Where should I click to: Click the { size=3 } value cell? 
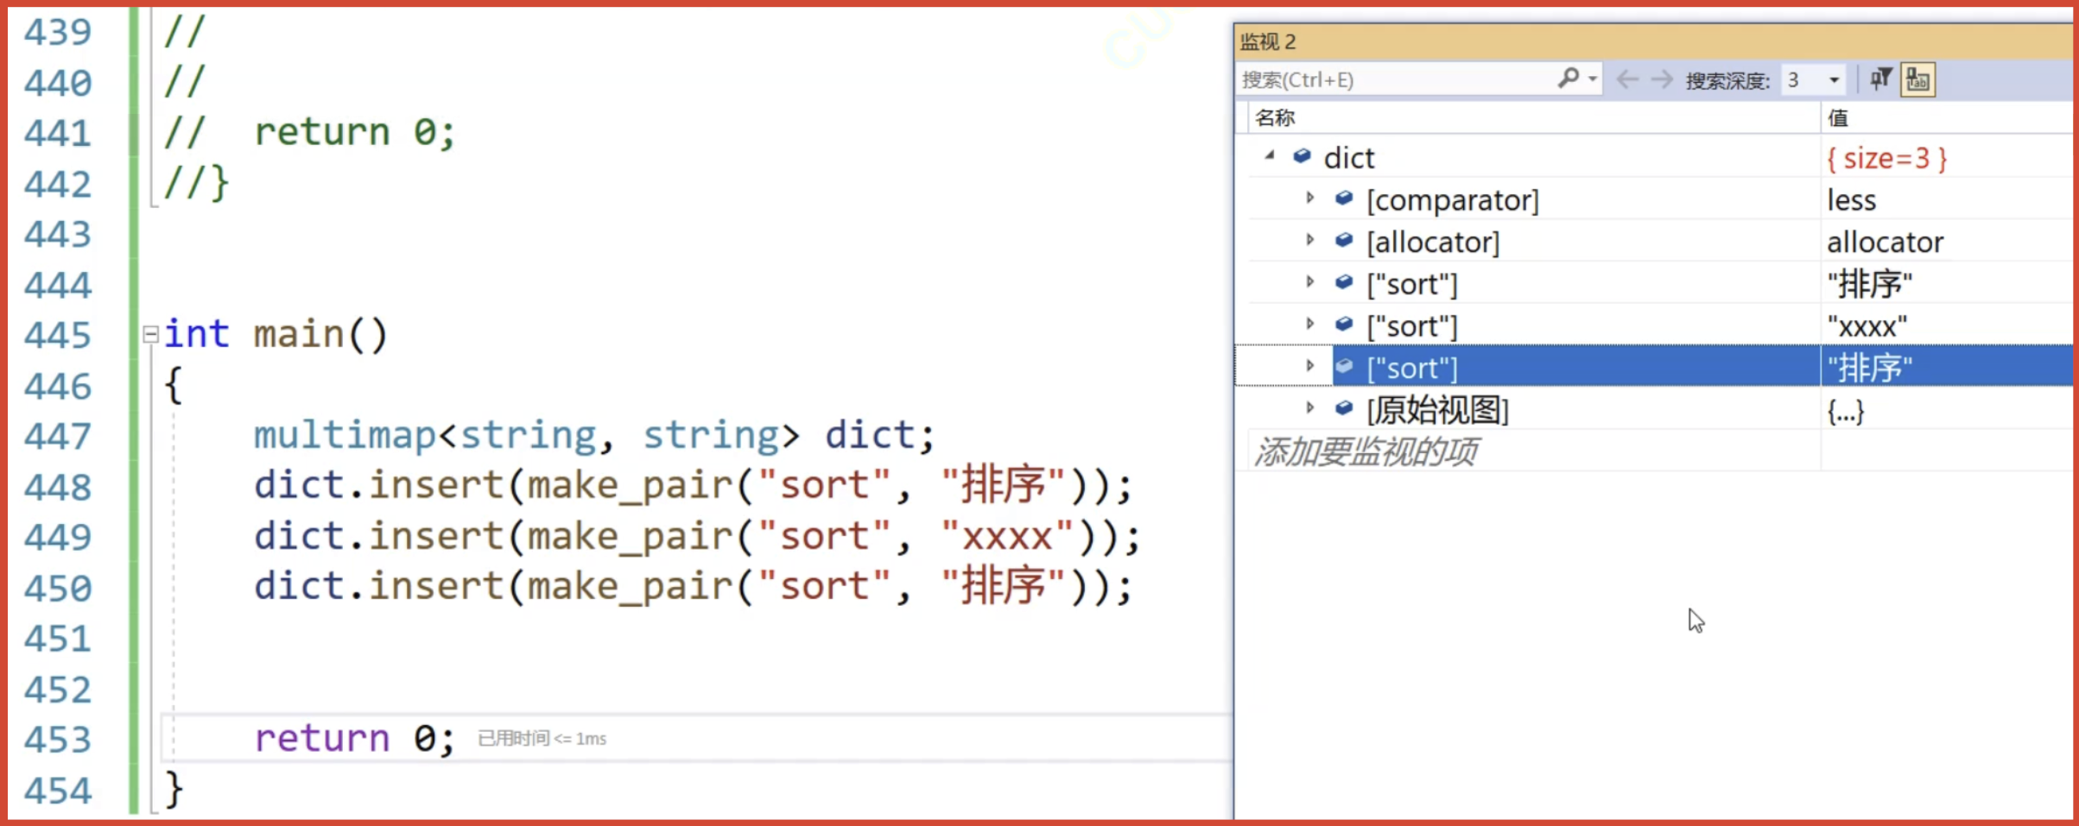tap(1886, 159)
